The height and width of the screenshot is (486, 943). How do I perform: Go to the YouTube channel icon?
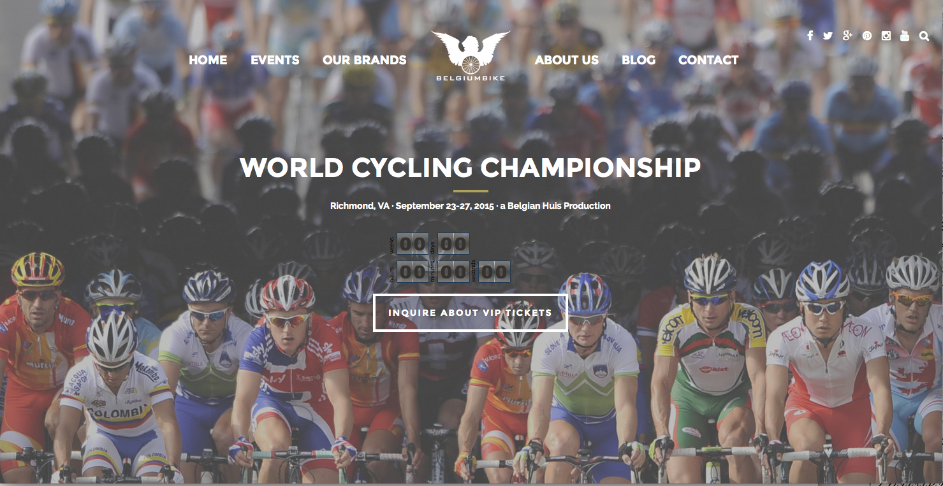point(905,36)
